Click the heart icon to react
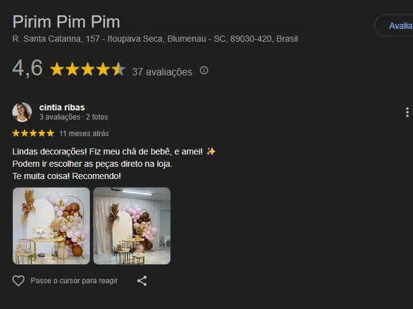The width and height of the screenshot is (413, 309). point(18,281)
